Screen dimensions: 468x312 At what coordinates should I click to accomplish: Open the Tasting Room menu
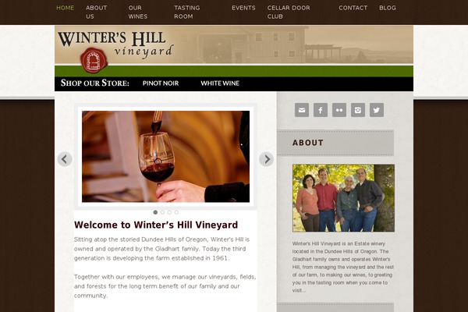(x=187, y=12)
